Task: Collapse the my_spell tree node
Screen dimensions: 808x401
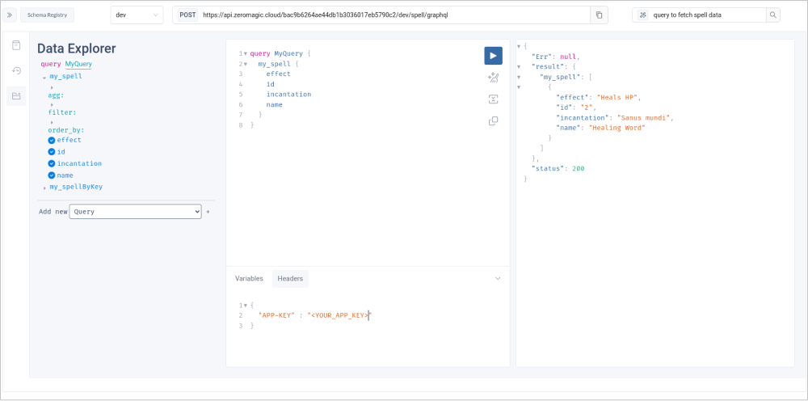Action: click(x=44, y=78)
